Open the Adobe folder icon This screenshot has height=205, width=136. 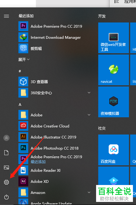click(23, 115)
